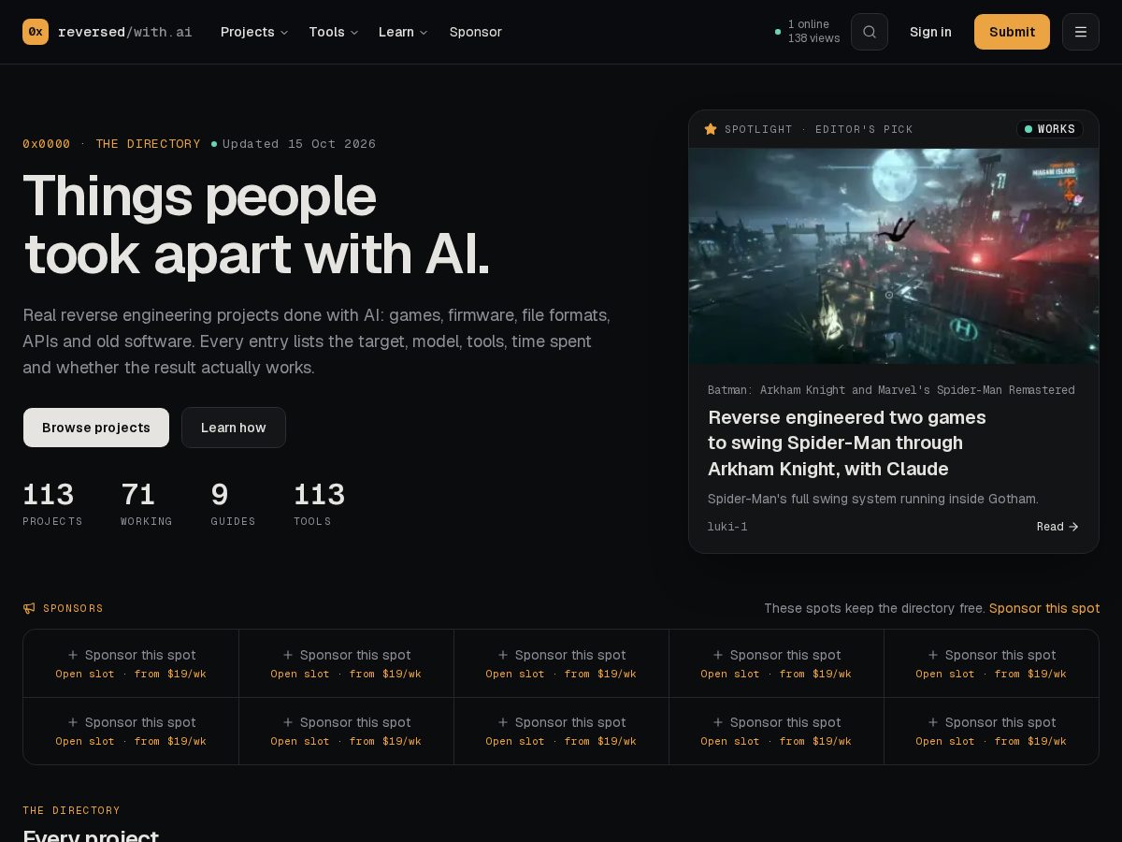Image resolution: width=1122 pixels, height=842 pixels.
Task: Click Learn how button
Action: click(x=234, y=428)
